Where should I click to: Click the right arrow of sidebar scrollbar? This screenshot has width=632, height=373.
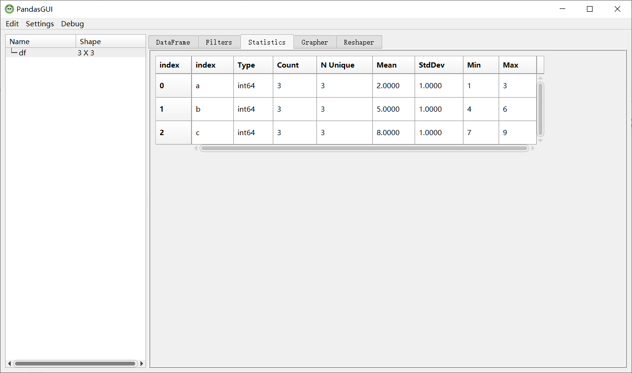(x=142, y=363)
